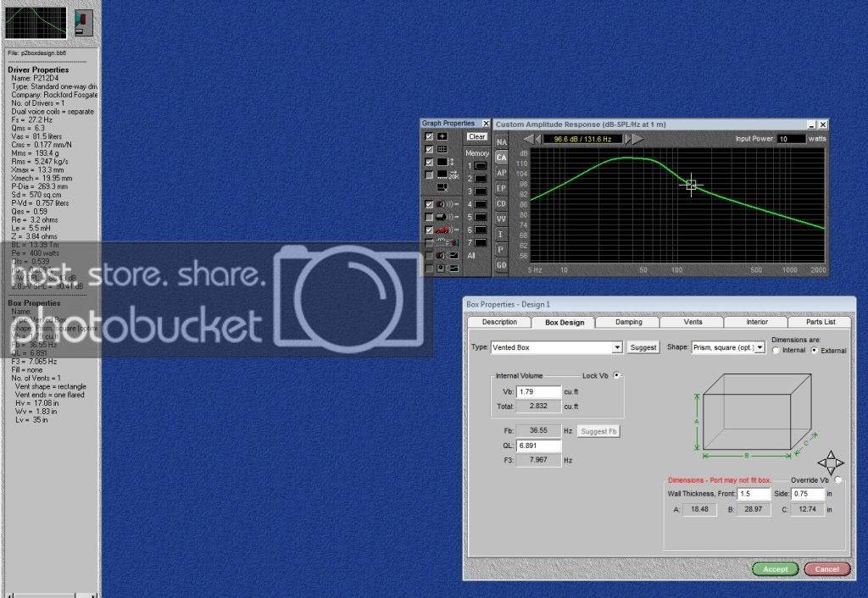Image resolution: width=868 pixels, height=598 pixels.
Task: Toggle the red car acoustic response checkbox
Action: (429, 230)
